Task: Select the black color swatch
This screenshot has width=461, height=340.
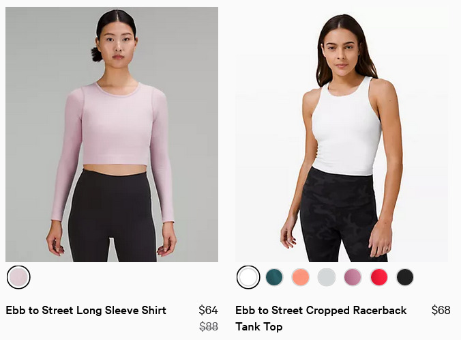Action: click(405, 277)
